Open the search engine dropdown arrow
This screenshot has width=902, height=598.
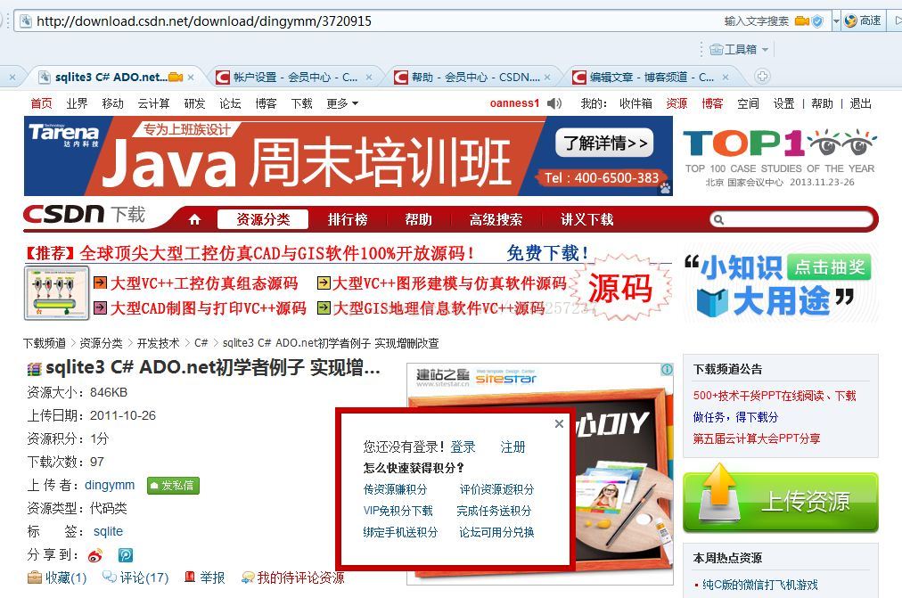836,21
